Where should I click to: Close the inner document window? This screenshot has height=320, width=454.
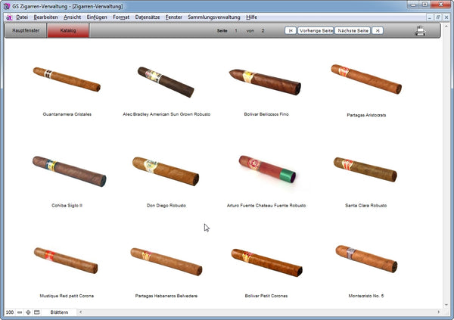click(446, 17)
